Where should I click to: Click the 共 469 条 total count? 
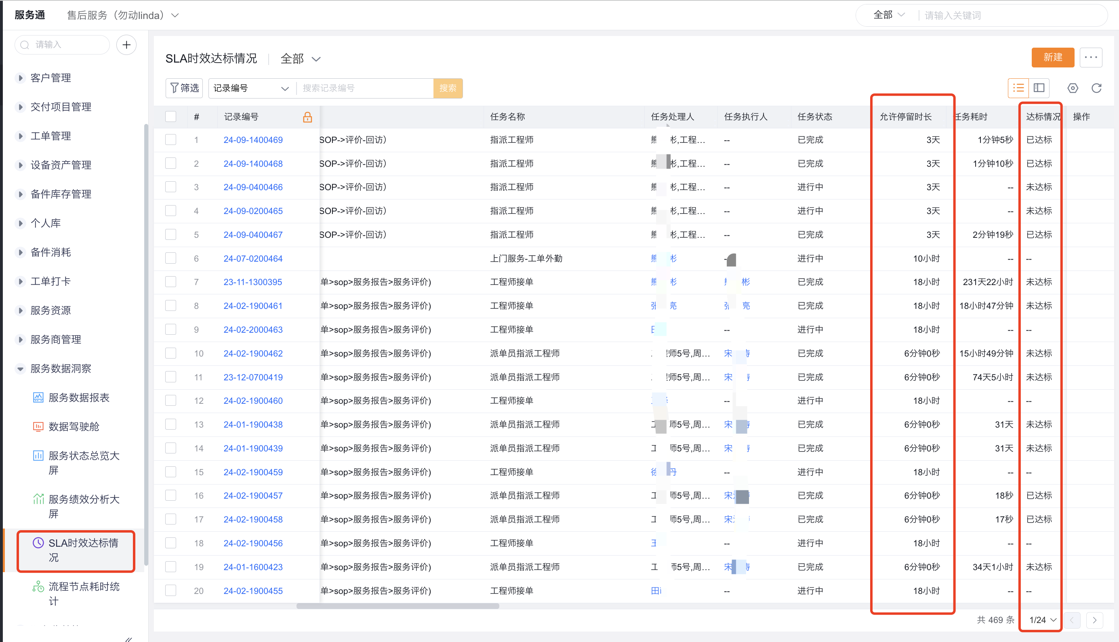pos(995,620)
